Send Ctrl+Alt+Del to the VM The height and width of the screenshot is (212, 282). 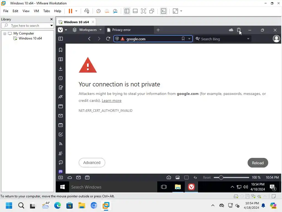click(87, 11)
